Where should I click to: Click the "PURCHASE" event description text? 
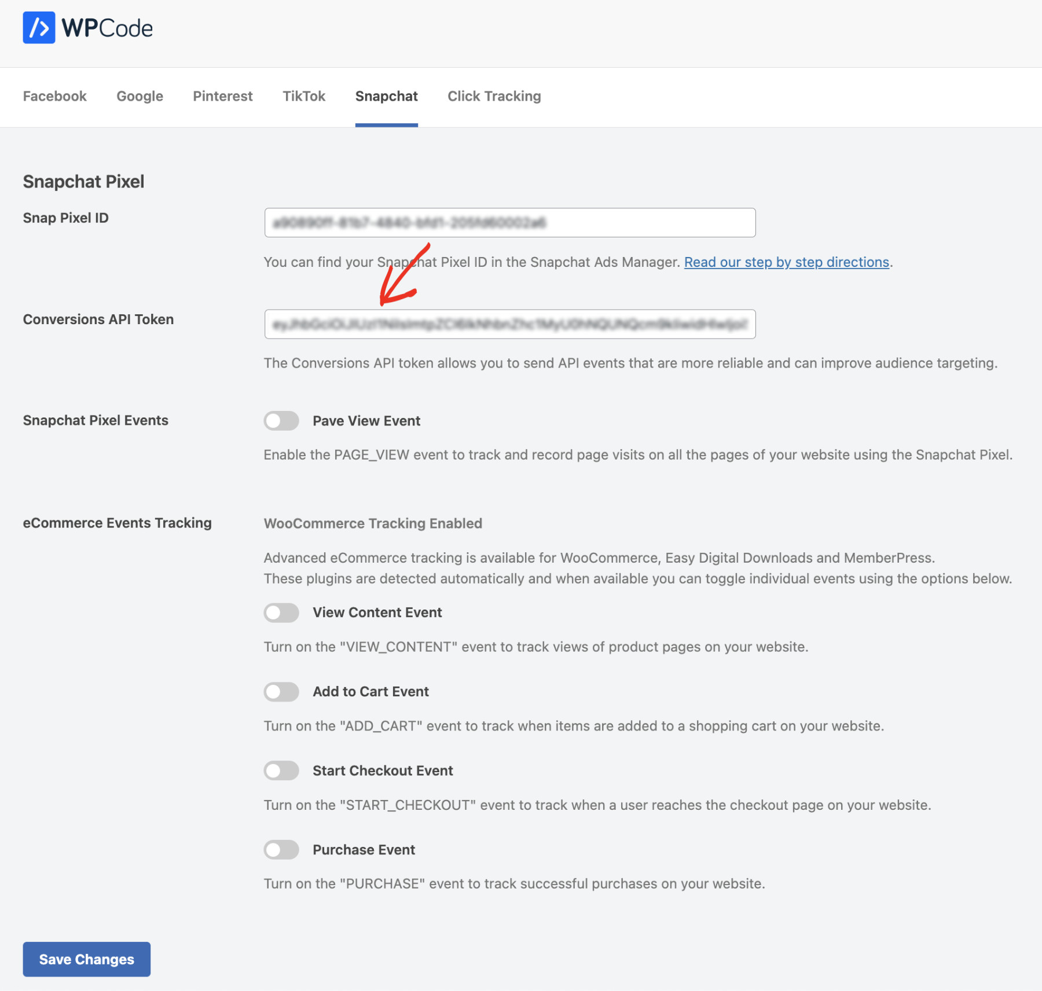(x=515, y=884)
